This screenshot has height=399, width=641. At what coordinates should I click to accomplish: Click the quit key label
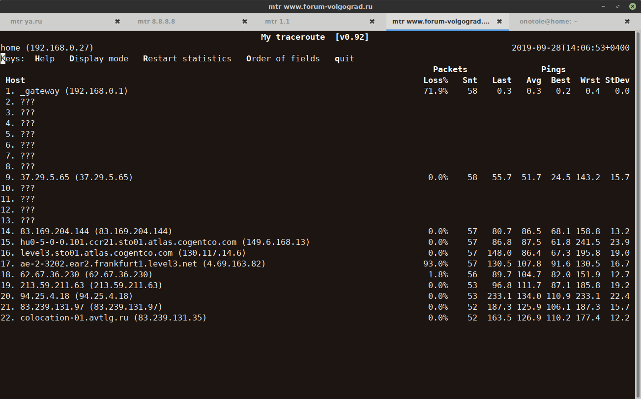[344, 58]
